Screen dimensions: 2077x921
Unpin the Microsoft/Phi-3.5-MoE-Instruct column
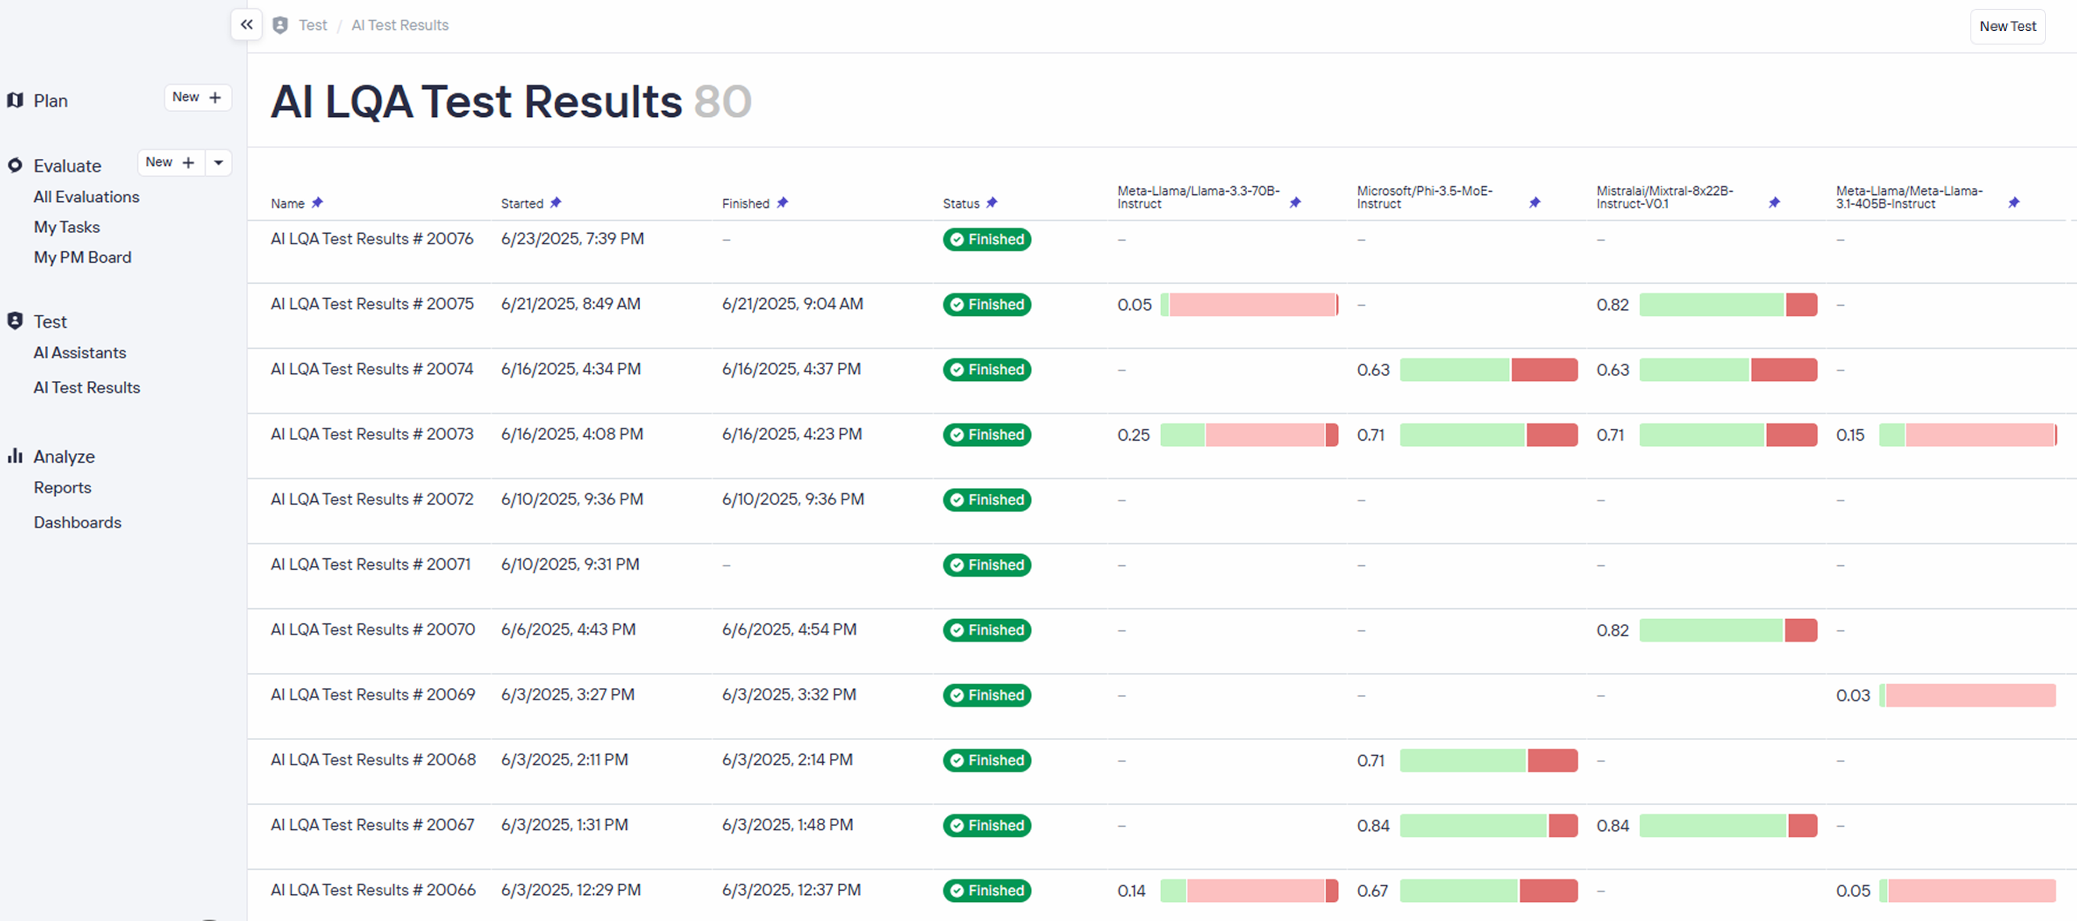1534,202
